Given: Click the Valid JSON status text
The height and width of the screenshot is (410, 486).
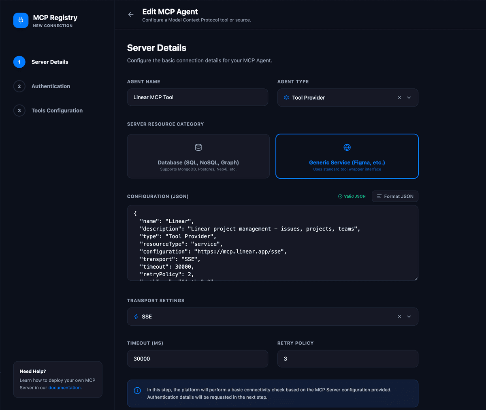Looking at the screenshot, I should pyautogui.click(x=355, y=196).
